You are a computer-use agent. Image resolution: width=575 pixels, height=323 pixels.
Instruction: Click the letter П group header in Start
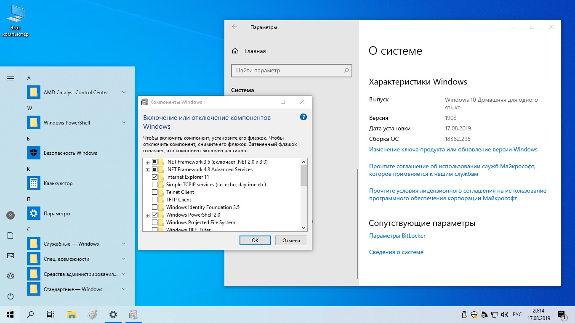click(29, 199)
